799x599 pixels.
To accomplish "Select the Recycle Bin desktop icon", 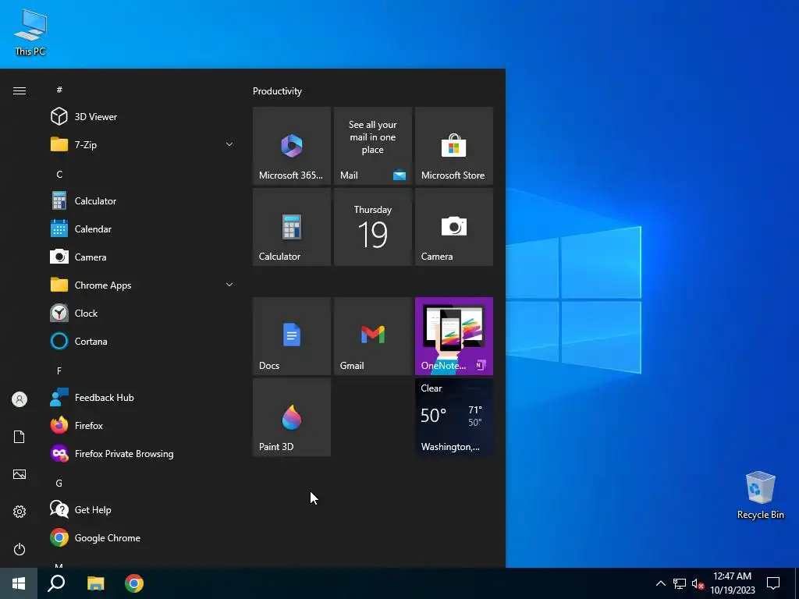I will (760, 495).
